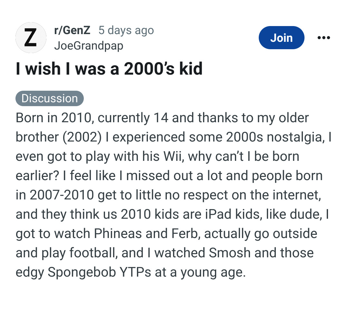Image resolution: width=348 pixels, height=312 pixels.
Task: Open the three-dot post options menu
Action: pos(324,38)
